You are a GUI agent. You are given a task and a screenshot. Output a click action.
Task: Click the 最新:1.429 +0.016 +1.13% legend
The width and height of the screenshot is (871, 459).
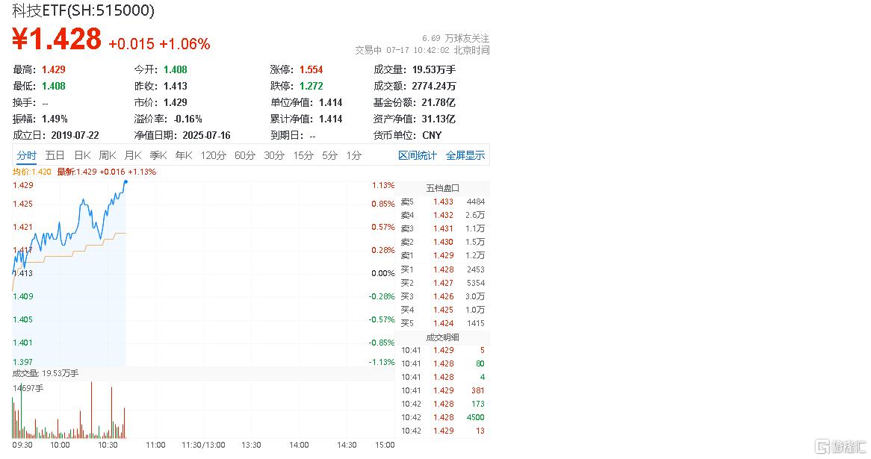coord(107,172)
